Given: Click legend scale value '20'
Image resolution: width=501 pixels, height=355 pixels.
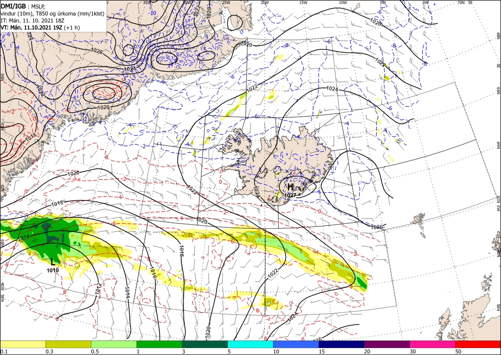Looking at the screenshot, I should [x=367, y=351].
